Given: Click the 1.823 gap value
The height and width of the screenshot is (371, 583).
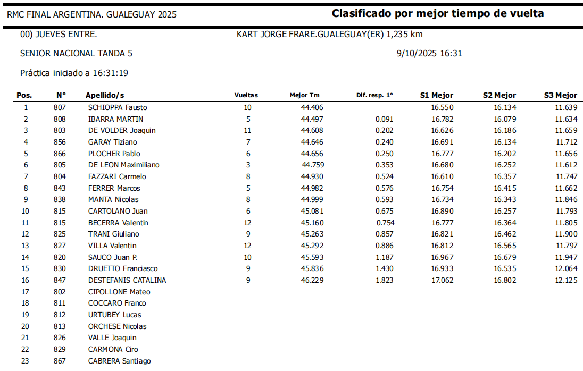Looking at the screenshot, I should [385, 280].
